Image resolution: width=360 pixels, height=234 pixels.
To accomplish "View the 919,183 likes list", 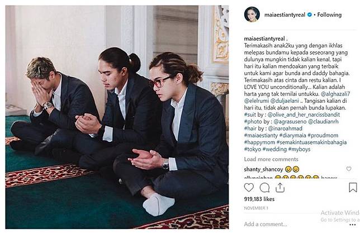I will point(259,199).
